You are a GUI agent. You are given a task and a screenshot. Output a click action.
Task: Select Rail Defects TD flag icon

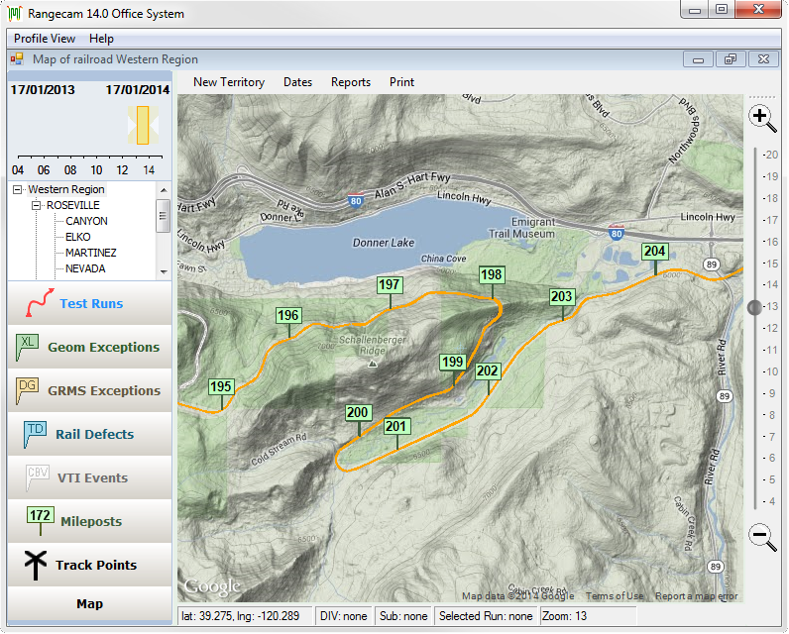(x=36, y=434)
